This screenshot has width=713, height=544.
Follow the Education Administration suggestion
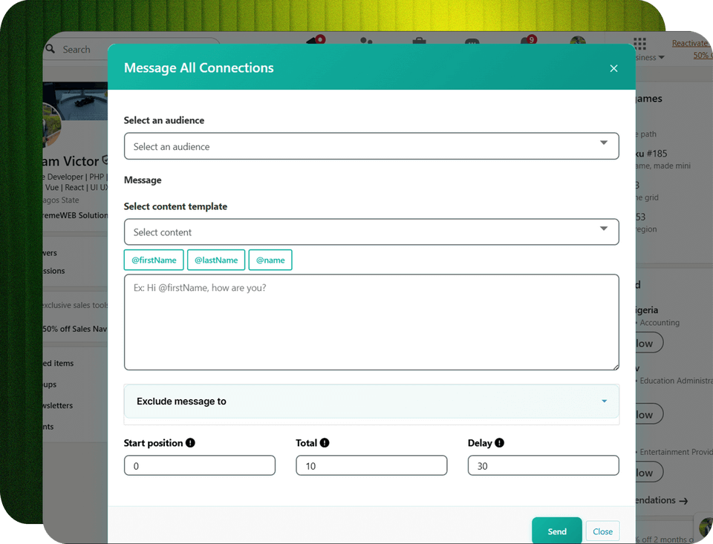(649, 414)
